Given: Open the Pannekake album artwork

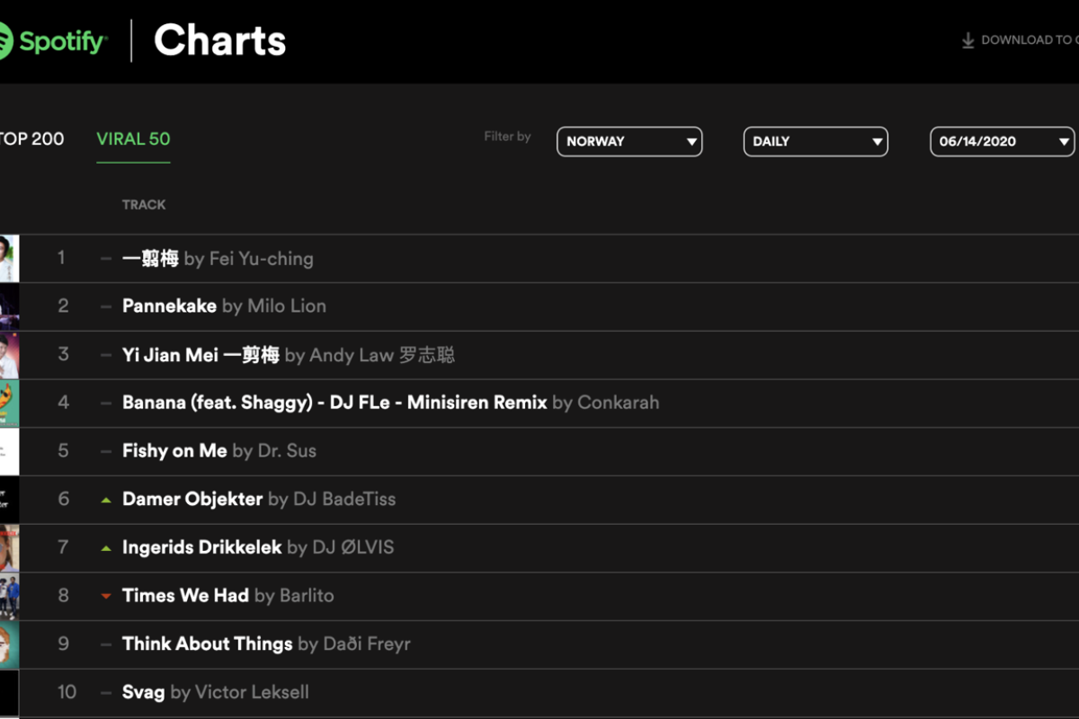Looking at the screenshot, I should coord(9,306).
